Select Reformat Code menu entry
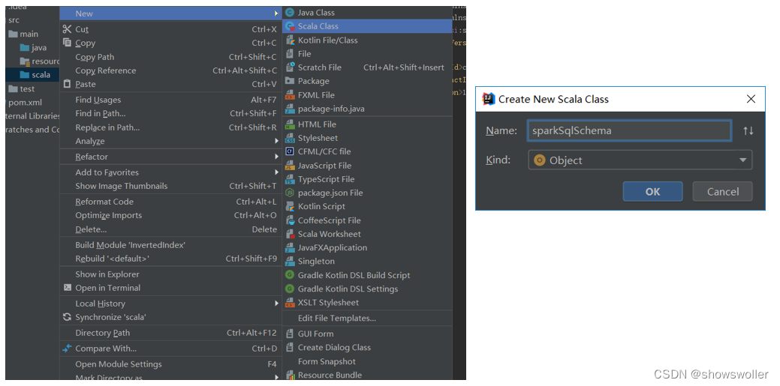780x386 pixels. [170, 202]
